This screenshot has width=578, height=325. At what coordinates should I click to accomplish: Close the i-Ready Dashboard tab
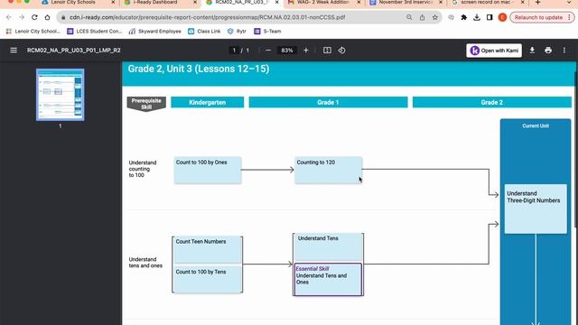195,3
